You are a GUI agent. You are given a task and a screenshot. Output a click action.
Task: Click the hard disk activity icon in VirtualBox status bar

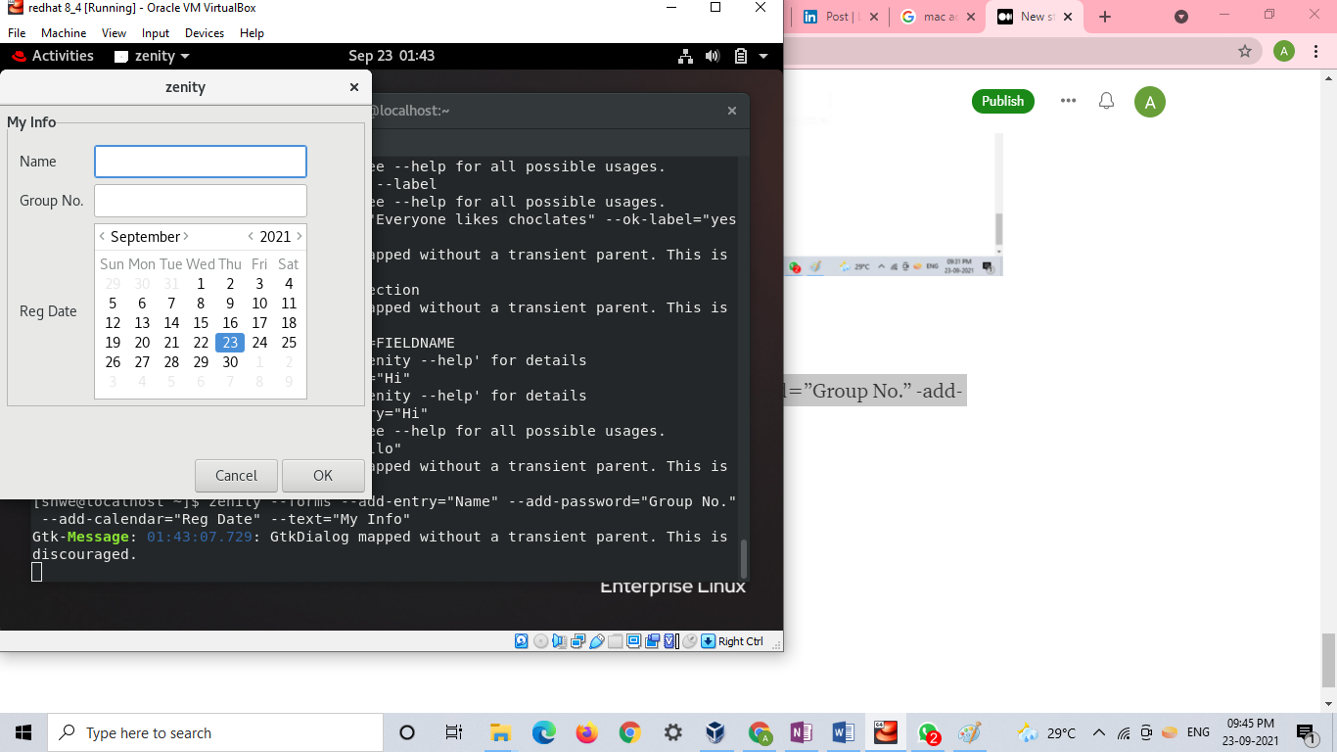[x=520, y=640]
